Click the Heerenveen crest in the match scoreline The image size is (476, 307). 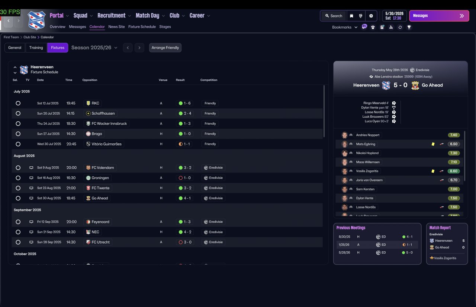(x=386, y=85)
